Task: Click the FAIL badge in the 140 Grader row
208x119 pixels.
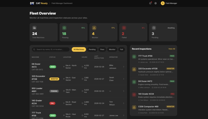Action: (52, 103)
